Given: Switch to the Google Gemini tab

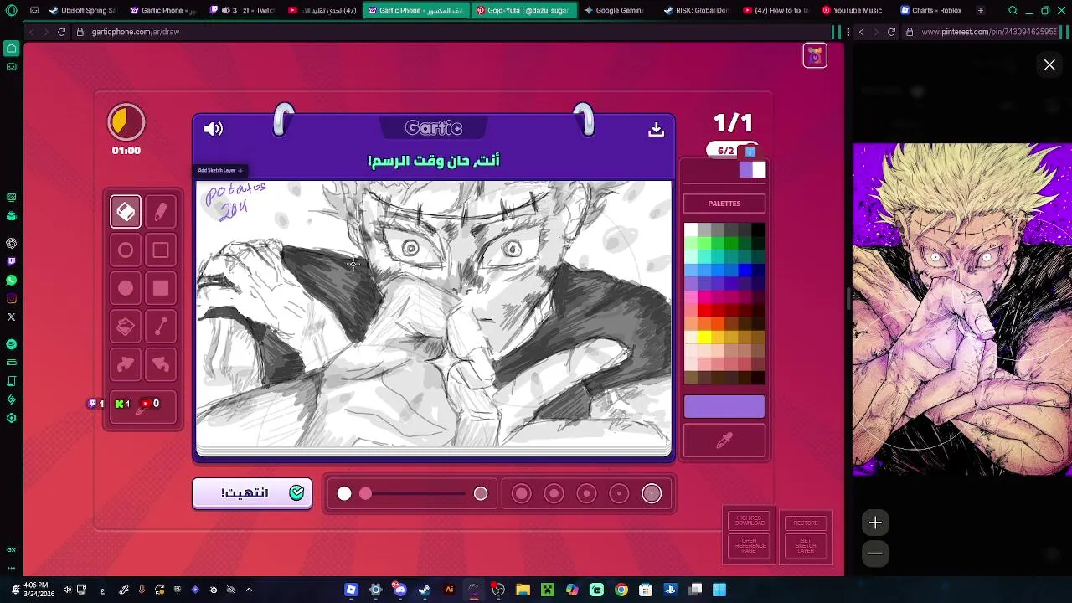Looking at the screenshot, I should (614, 10).
